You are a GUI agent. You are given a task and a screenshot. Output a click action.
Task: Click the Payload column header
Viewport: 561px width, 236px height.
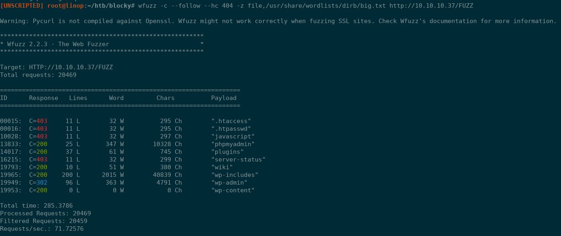pyautogui.click(x=224, y=98)
